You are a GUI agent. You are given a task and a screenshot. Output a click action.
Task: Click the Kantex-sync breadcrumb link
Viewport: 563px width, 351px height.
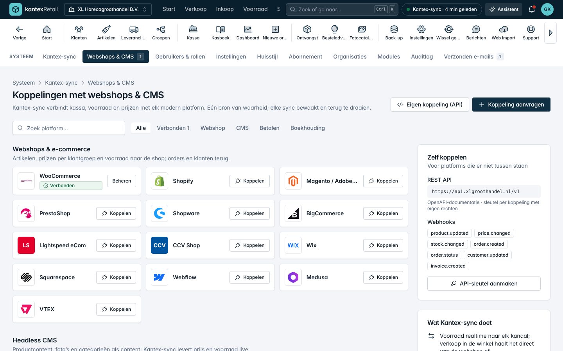[x=61, y=83]
